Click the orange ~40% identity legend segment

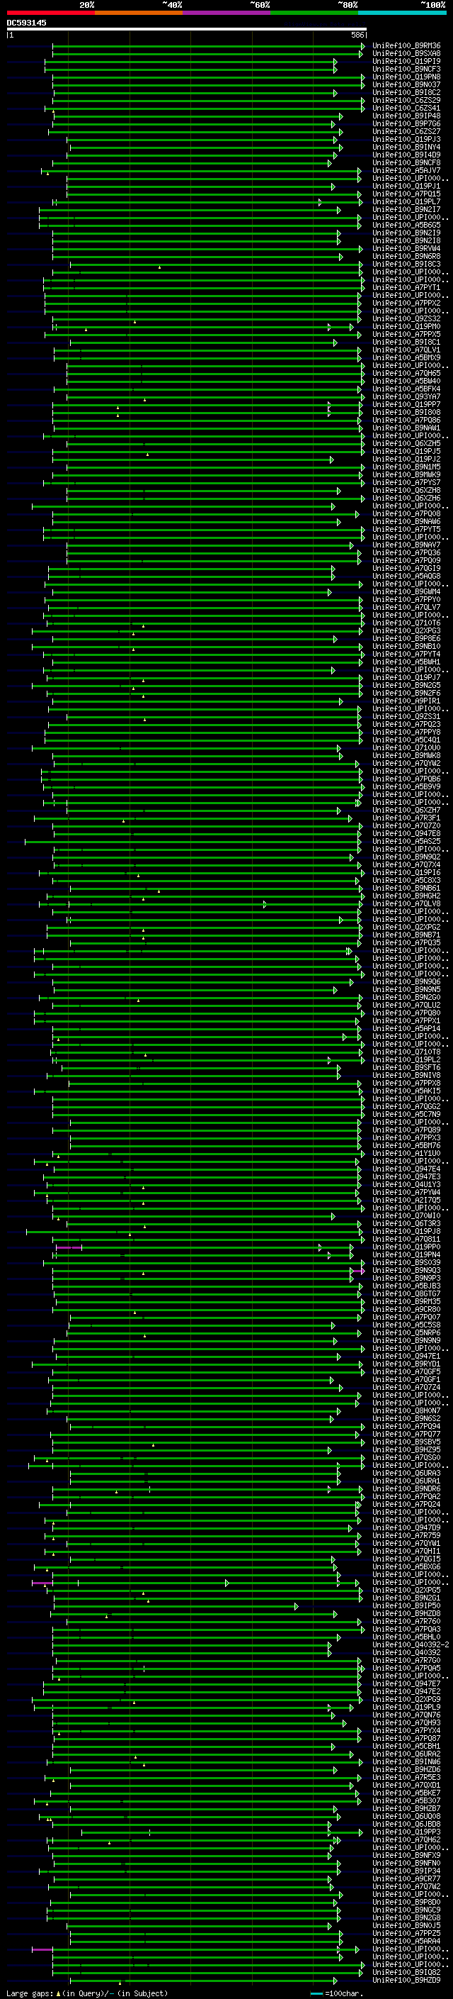pyautogui.click(x=139, y=13)
